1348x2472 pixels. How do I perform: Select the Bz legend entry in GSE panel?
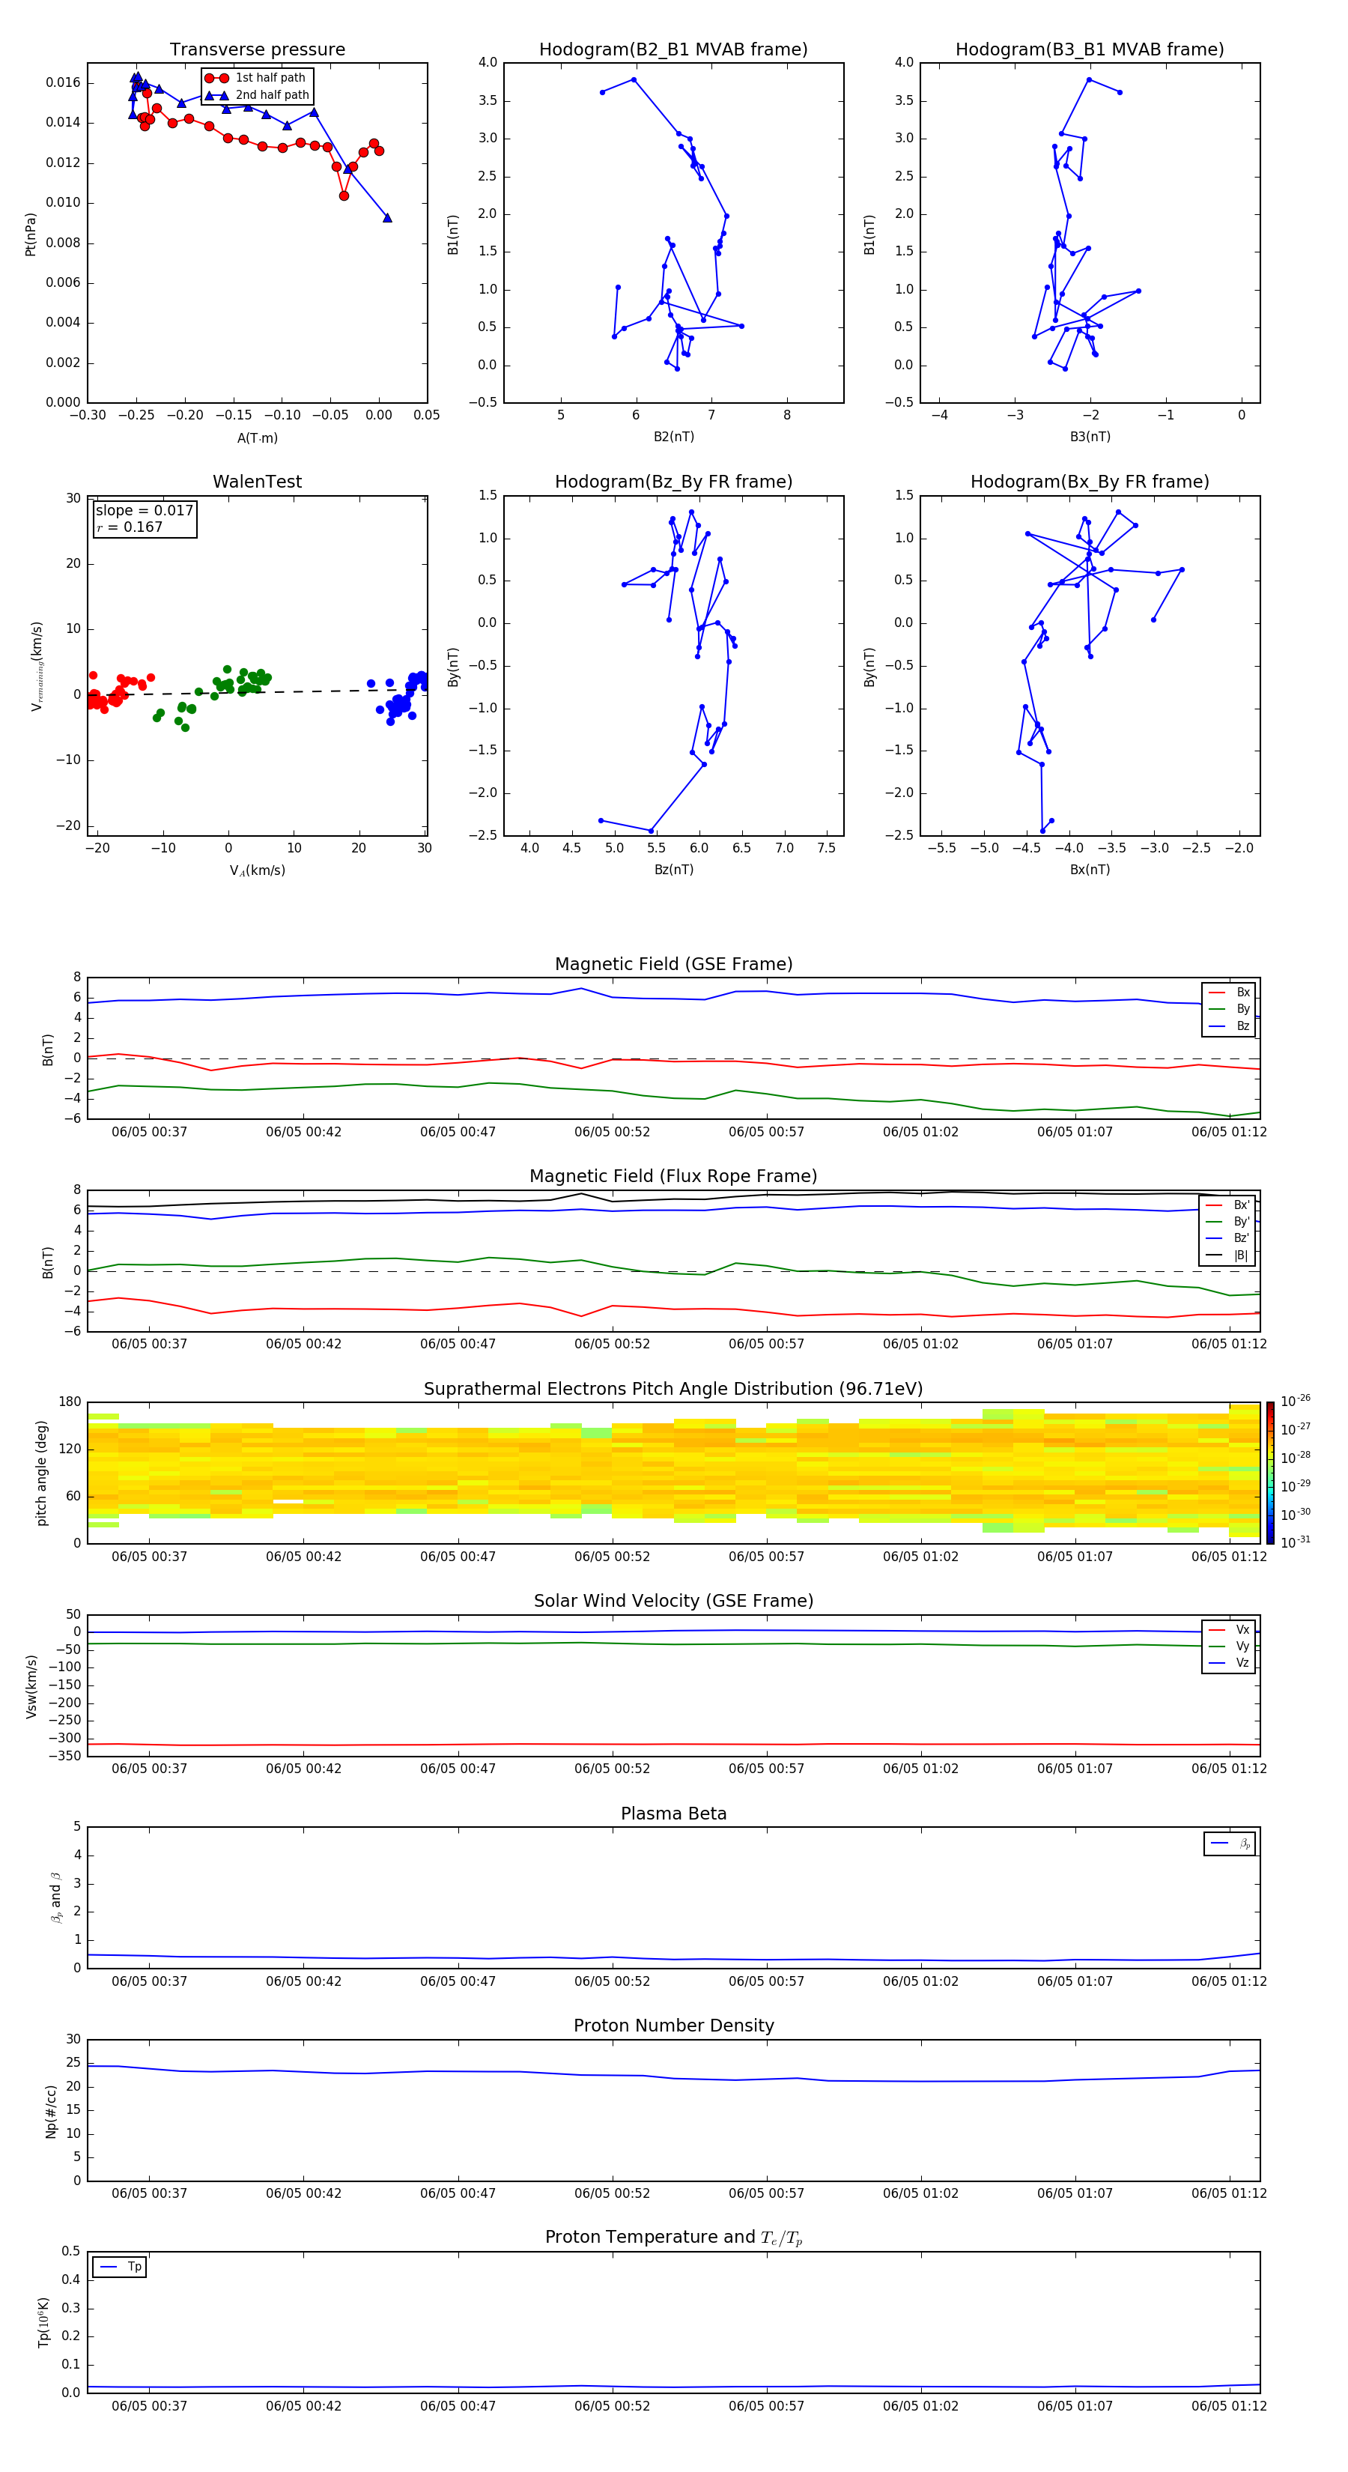1229,1026
